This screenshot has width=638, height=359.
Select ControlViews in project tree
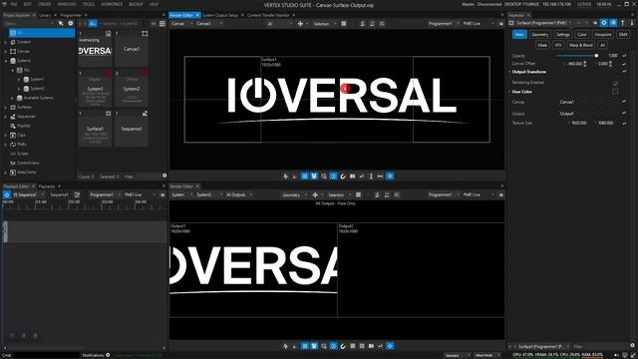28,163
